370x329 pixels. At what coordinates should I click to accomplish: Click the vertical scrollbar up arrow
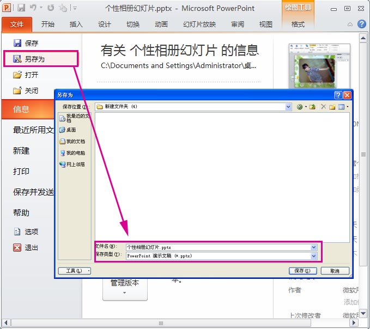(x=363, y=38)
